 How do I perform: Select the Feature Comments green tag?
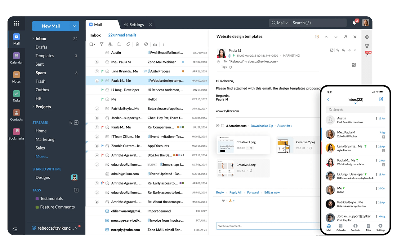tap(55, 207)
